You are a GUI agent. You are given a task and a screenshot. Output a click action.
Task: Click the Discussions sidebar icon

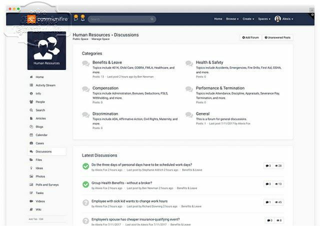[31, 151]
